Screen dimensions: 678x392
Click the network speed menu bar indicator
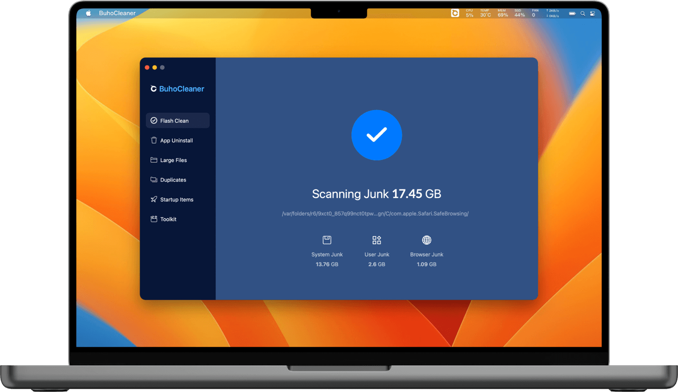pyautogui.click(x=553, y=13)
